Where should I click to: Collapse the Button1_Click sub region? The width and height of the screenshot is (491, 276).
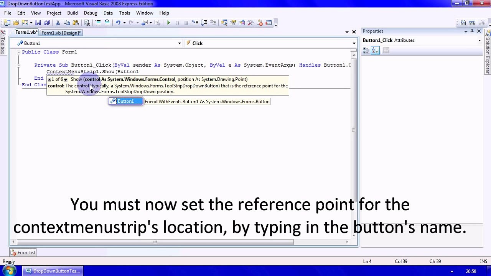pyautogui.click(x=18, y=65)
